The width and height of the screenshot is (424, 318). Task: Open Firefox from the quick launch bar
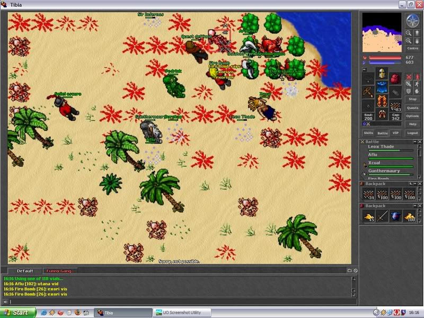(x=77, y=313)
